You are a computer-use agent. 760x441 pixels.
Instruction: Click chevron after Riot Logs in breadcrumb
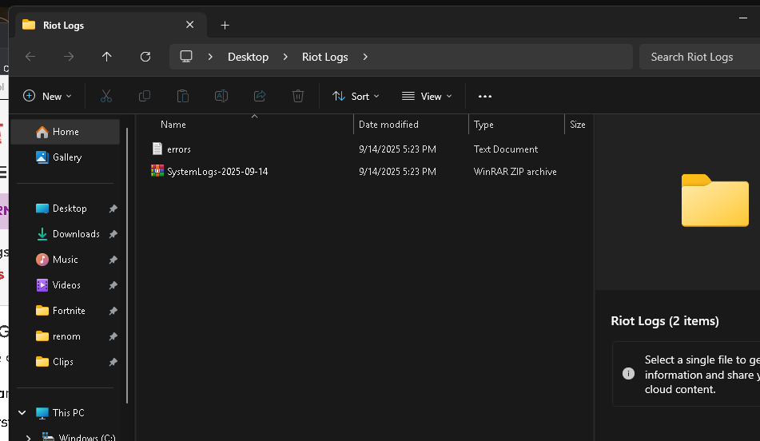365,57
